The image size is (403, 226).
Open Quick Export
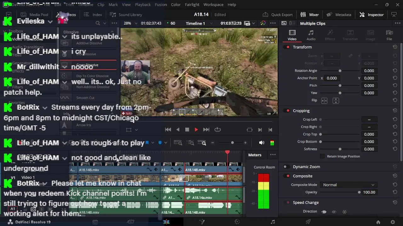click(278, 14)
